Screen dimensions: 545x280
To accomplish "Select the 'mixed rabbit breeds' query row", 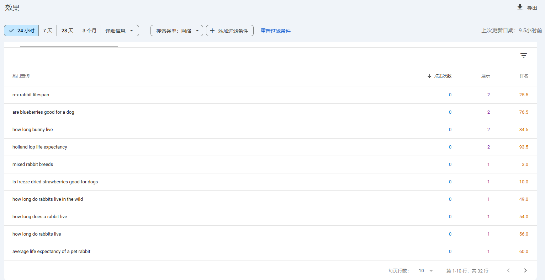I will pyautogui.click(x=33, y=165).
